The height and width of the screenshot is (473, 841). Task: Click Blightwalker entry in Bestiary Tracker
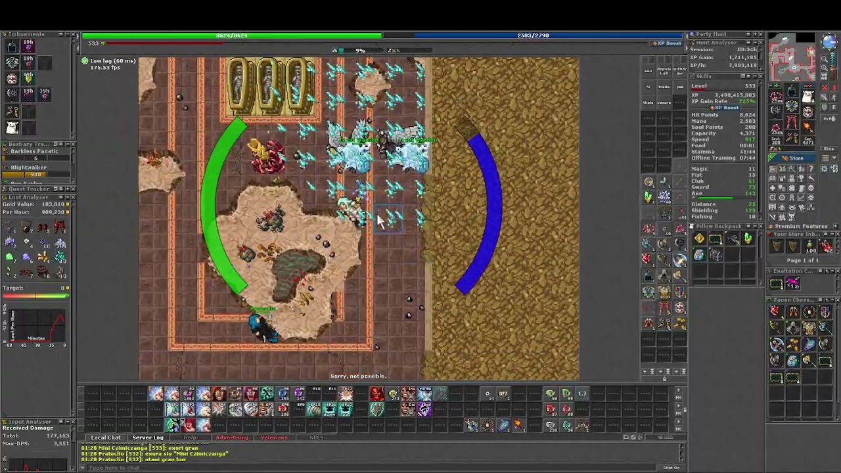click(x=36, y=171)
